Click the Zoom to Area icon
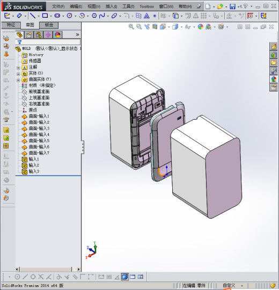 139,27
